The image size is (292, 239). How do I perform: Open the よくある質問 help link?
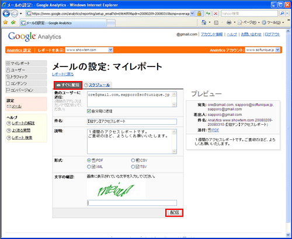point(21,131)
